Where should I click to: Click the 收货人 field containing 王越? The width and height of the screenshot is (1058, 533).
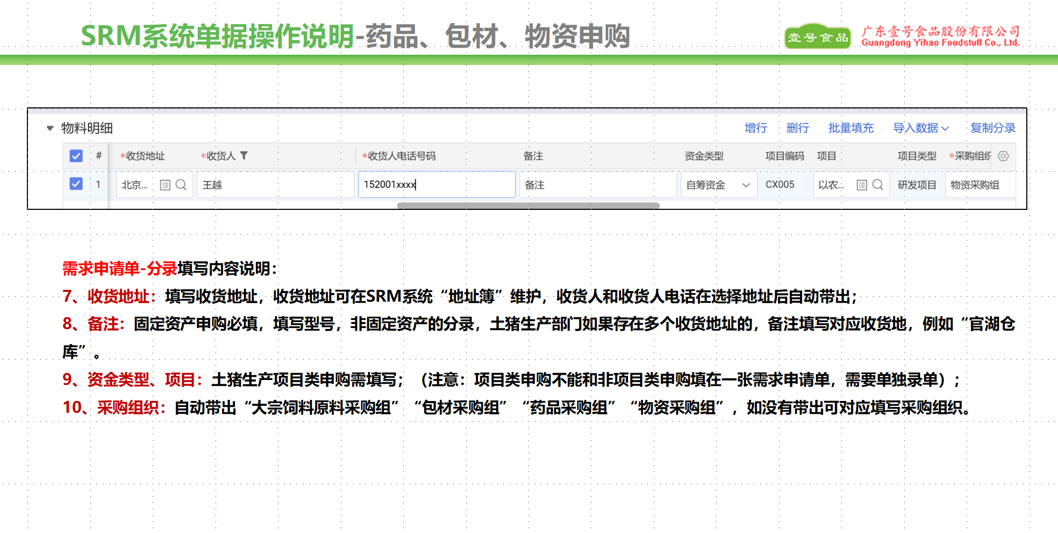click(x=274, y=185)
